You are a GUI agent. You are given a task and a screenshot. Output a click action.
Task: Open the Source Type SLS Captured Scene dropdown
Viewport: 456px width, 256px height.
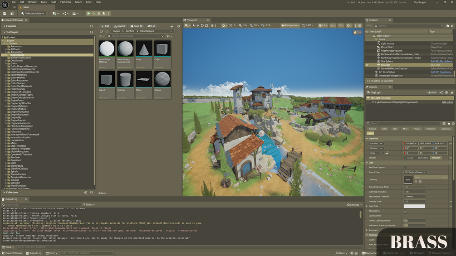[x=415, y=172]
